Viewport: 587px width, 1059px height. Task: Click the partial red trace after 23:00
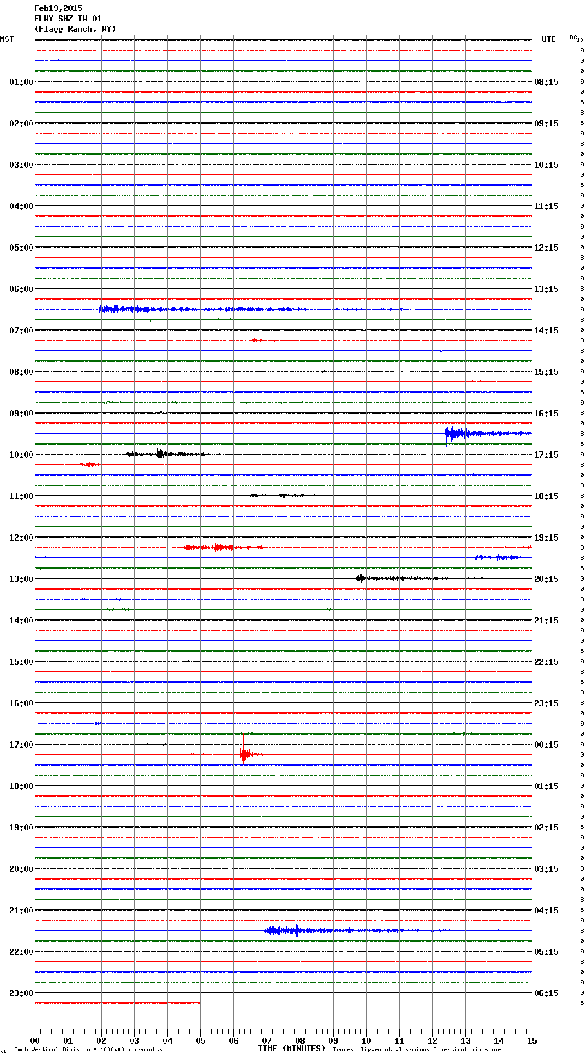tap(117, 1003)
